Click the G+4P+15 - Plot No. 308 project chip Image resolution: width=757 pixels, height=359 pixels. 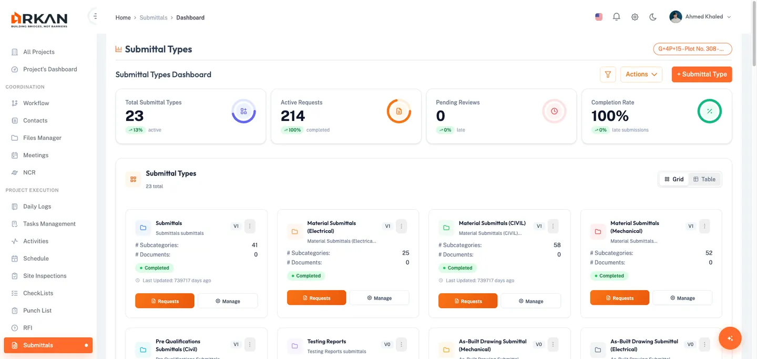(x=692, y=48)
